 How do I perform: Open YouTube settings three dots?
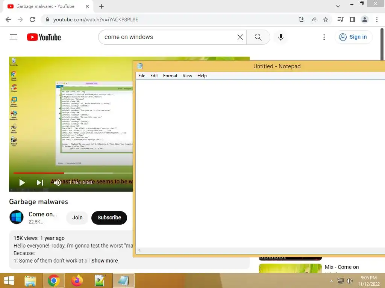(324, 37)
